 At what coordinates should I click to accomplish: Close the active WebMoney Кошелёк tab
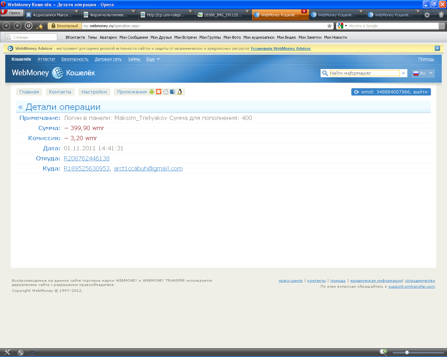(304, 12)
